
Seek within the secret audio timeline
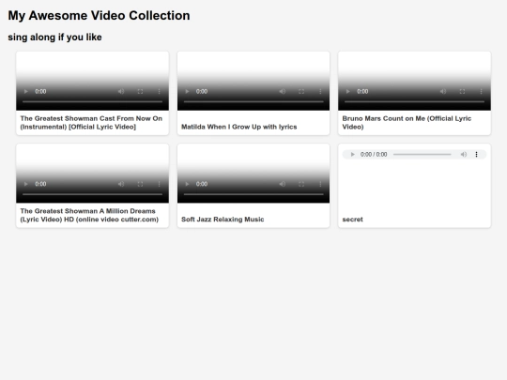point(422,155)
